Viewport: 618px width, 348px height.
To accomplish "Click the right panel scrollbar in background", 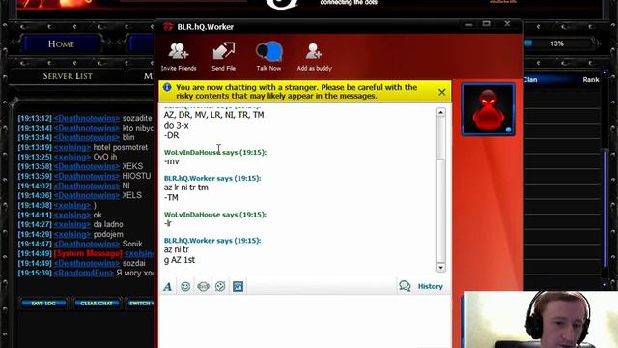I will 605,209.
